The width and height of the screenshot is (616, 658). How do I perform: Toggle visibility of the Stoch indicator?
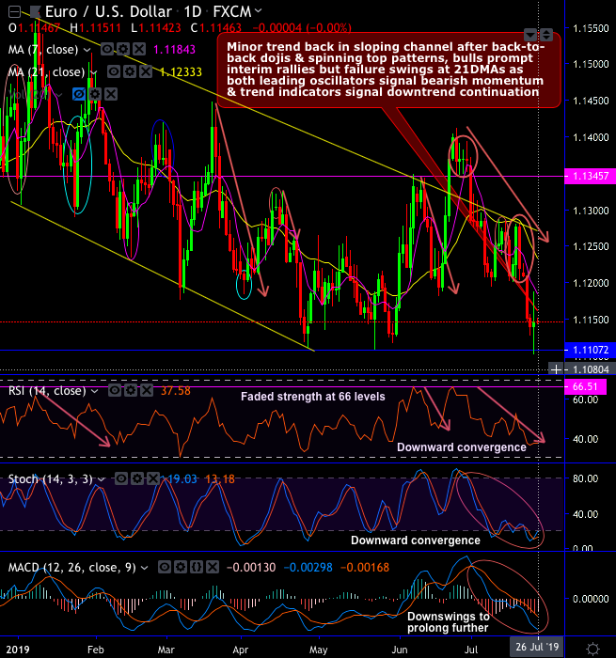121,478
